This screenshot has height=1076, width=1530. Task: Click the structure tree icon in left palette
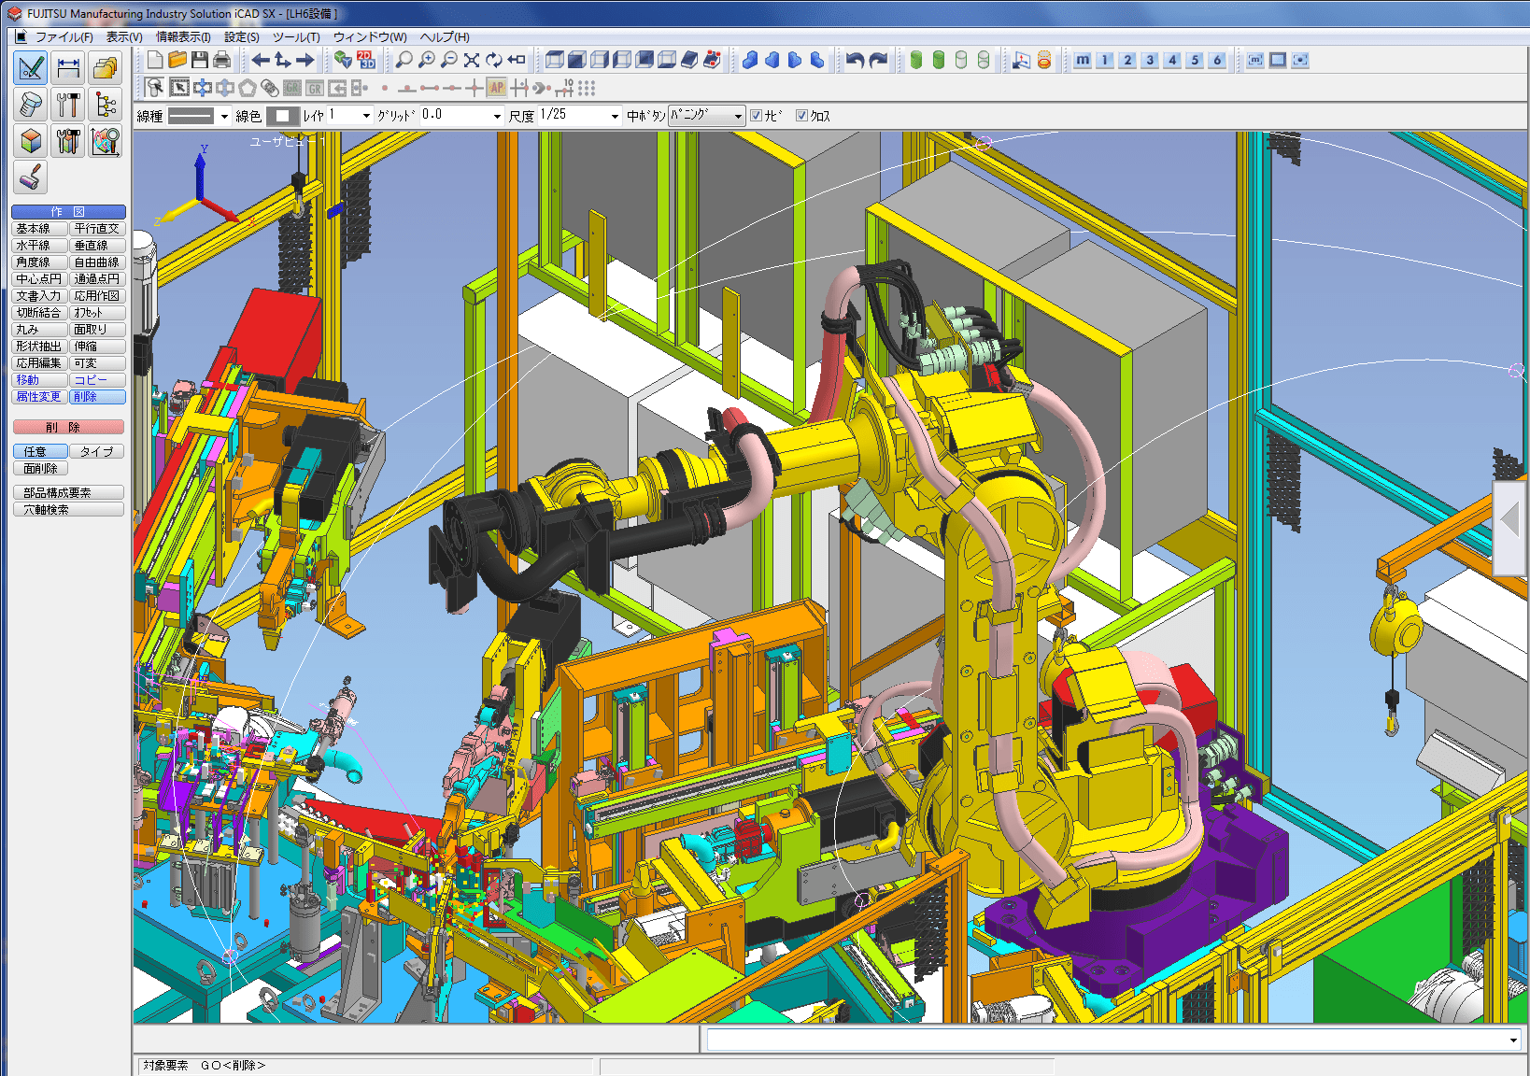(106, 105)
